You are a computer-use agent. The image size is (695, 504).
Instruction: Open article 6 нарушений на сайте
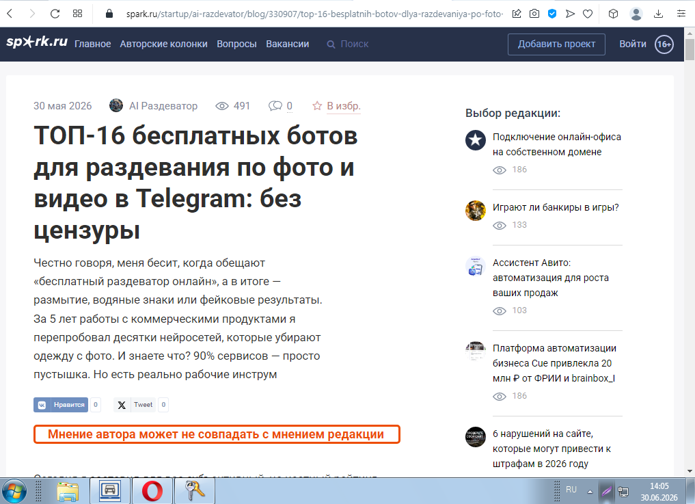click(552, 449)
